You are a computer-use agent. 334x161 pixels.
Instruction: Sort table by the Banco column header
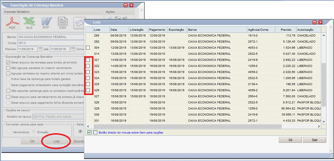tap(217, 30)
